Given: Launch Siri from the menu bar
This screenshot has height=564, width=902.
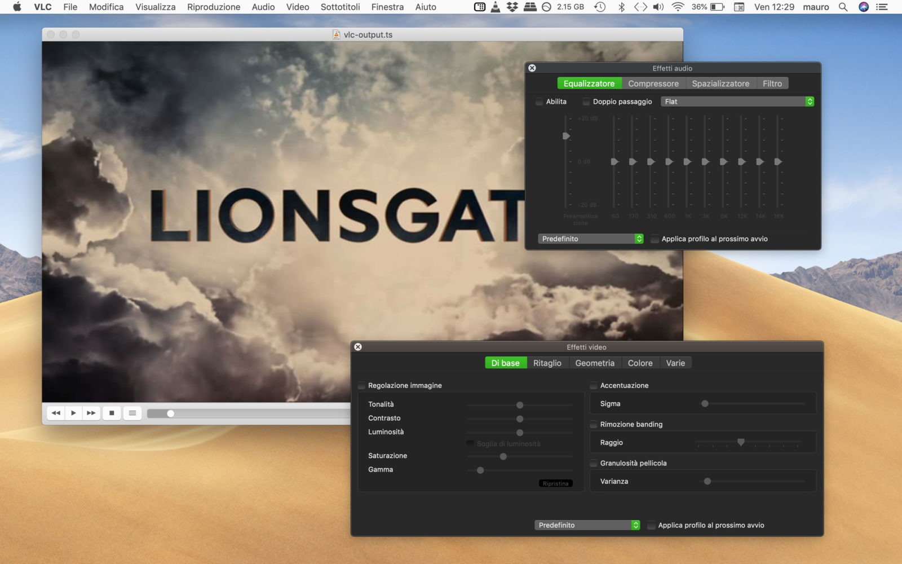Looking at the screenshot, I should pyautogui.click(x=863, y=7).
